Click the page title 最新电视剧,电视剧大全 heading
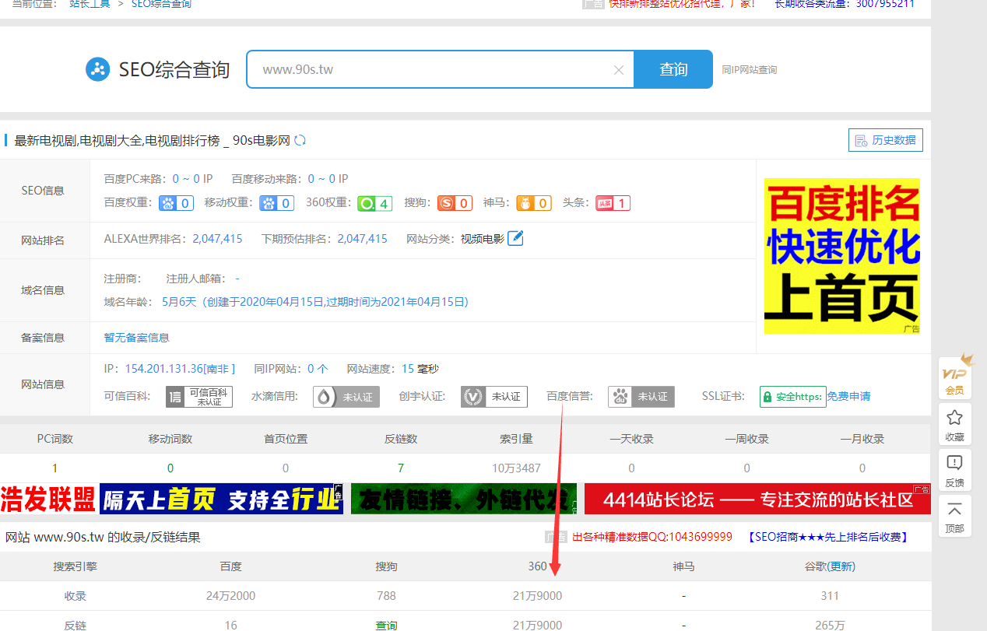Screen dimensions: 987x631 point(152,141)
